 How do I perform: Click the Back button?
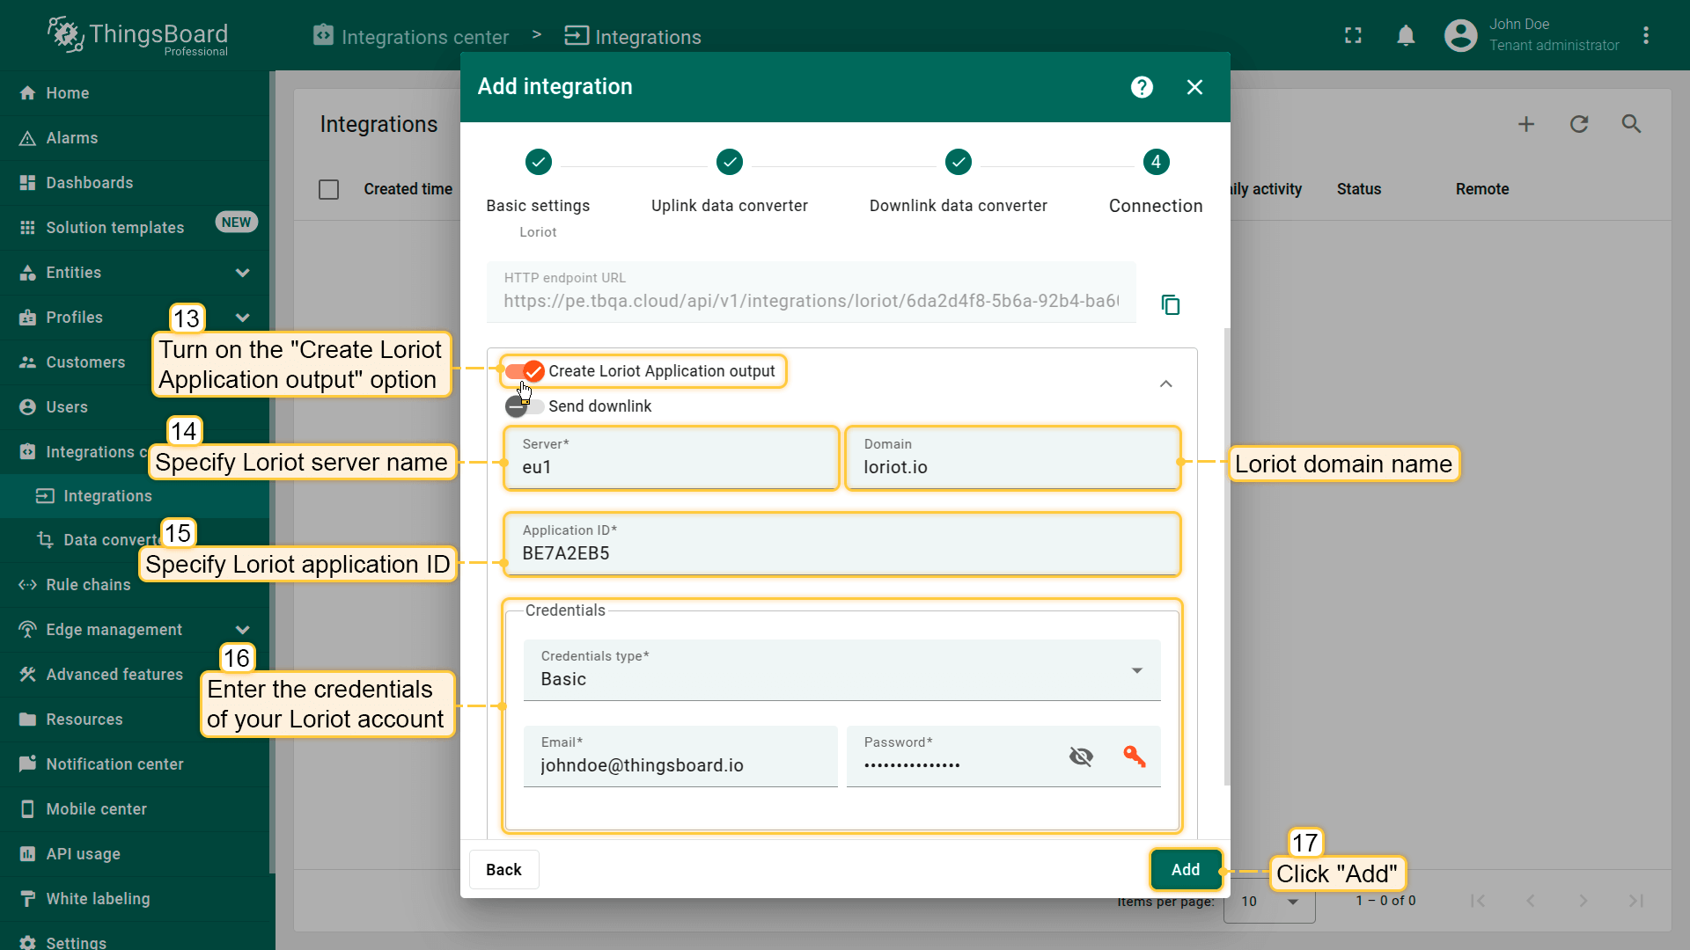[x=503, y=869]
